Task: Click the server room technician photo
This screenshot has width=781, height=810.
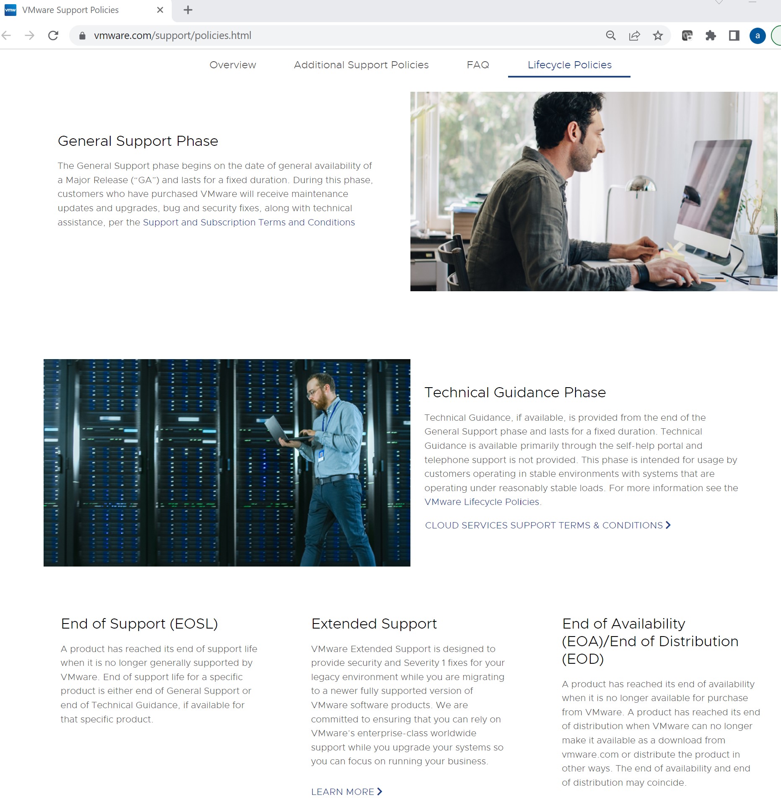Action: pyautogui.click(x=227, y=463)
